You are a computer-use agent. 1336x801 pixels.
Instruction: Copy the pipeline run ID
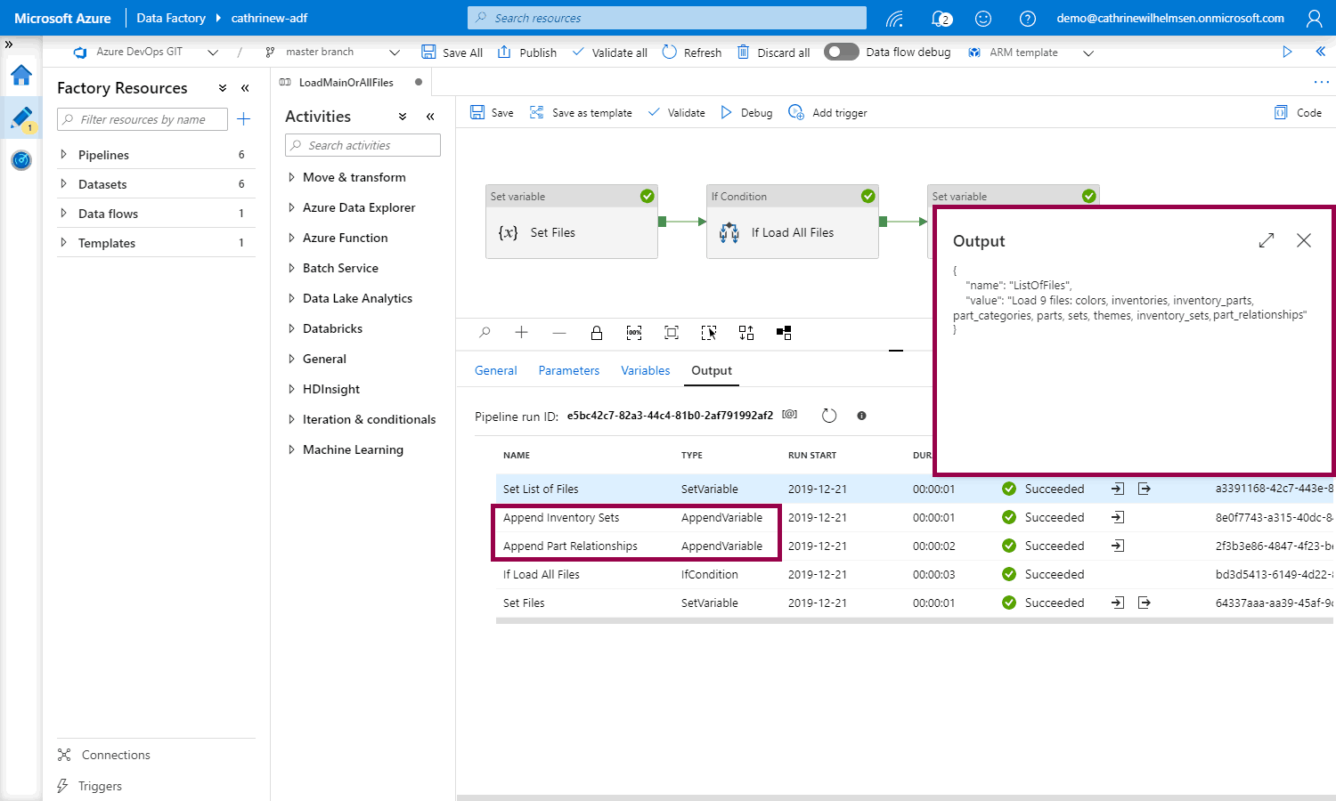click(789, 415)
